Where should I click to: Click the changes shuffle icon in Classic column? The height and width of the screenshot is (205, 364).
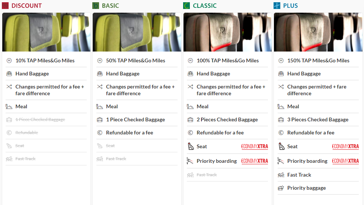click(190, 87)
